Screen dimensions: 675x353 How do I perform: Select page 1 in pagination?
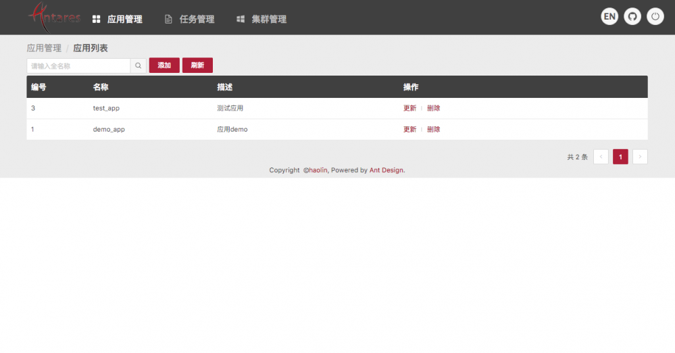pos(620,157)
